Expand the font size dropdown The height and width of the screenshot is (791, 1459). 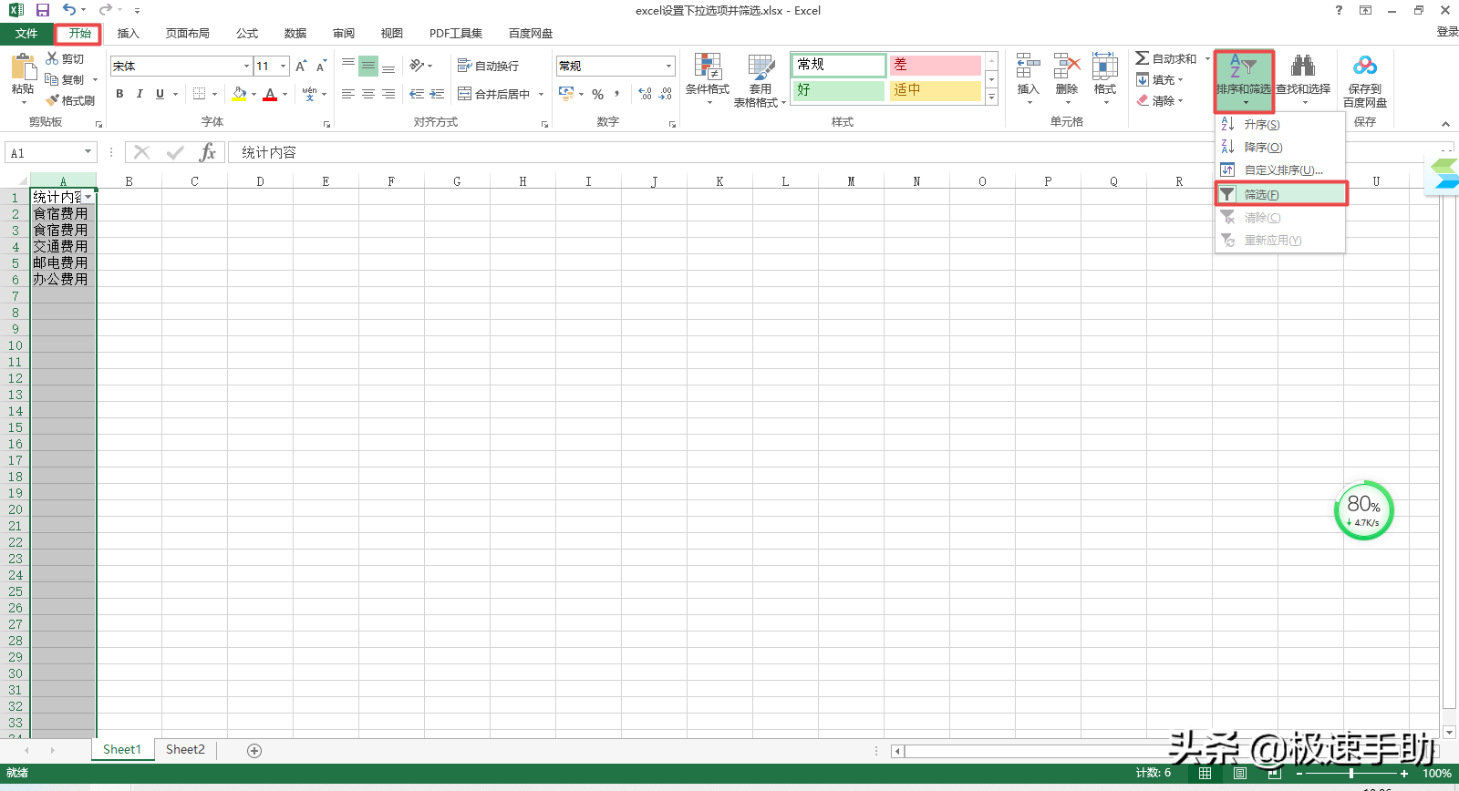(x=284, y=66)
